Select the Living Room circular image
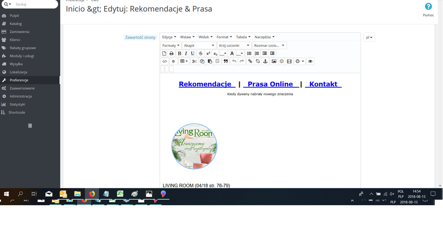 click(194, 146)
